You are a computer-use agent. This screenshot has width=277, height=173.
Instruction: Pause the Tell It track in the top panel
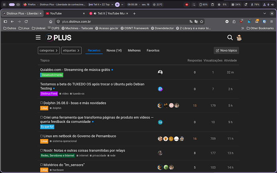(x=117, y=4)
